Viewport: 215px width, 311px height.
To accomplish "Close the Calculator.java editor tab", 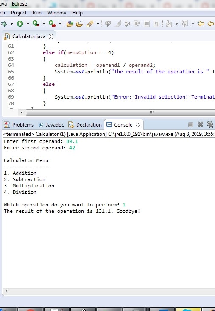I will point(51,36).
